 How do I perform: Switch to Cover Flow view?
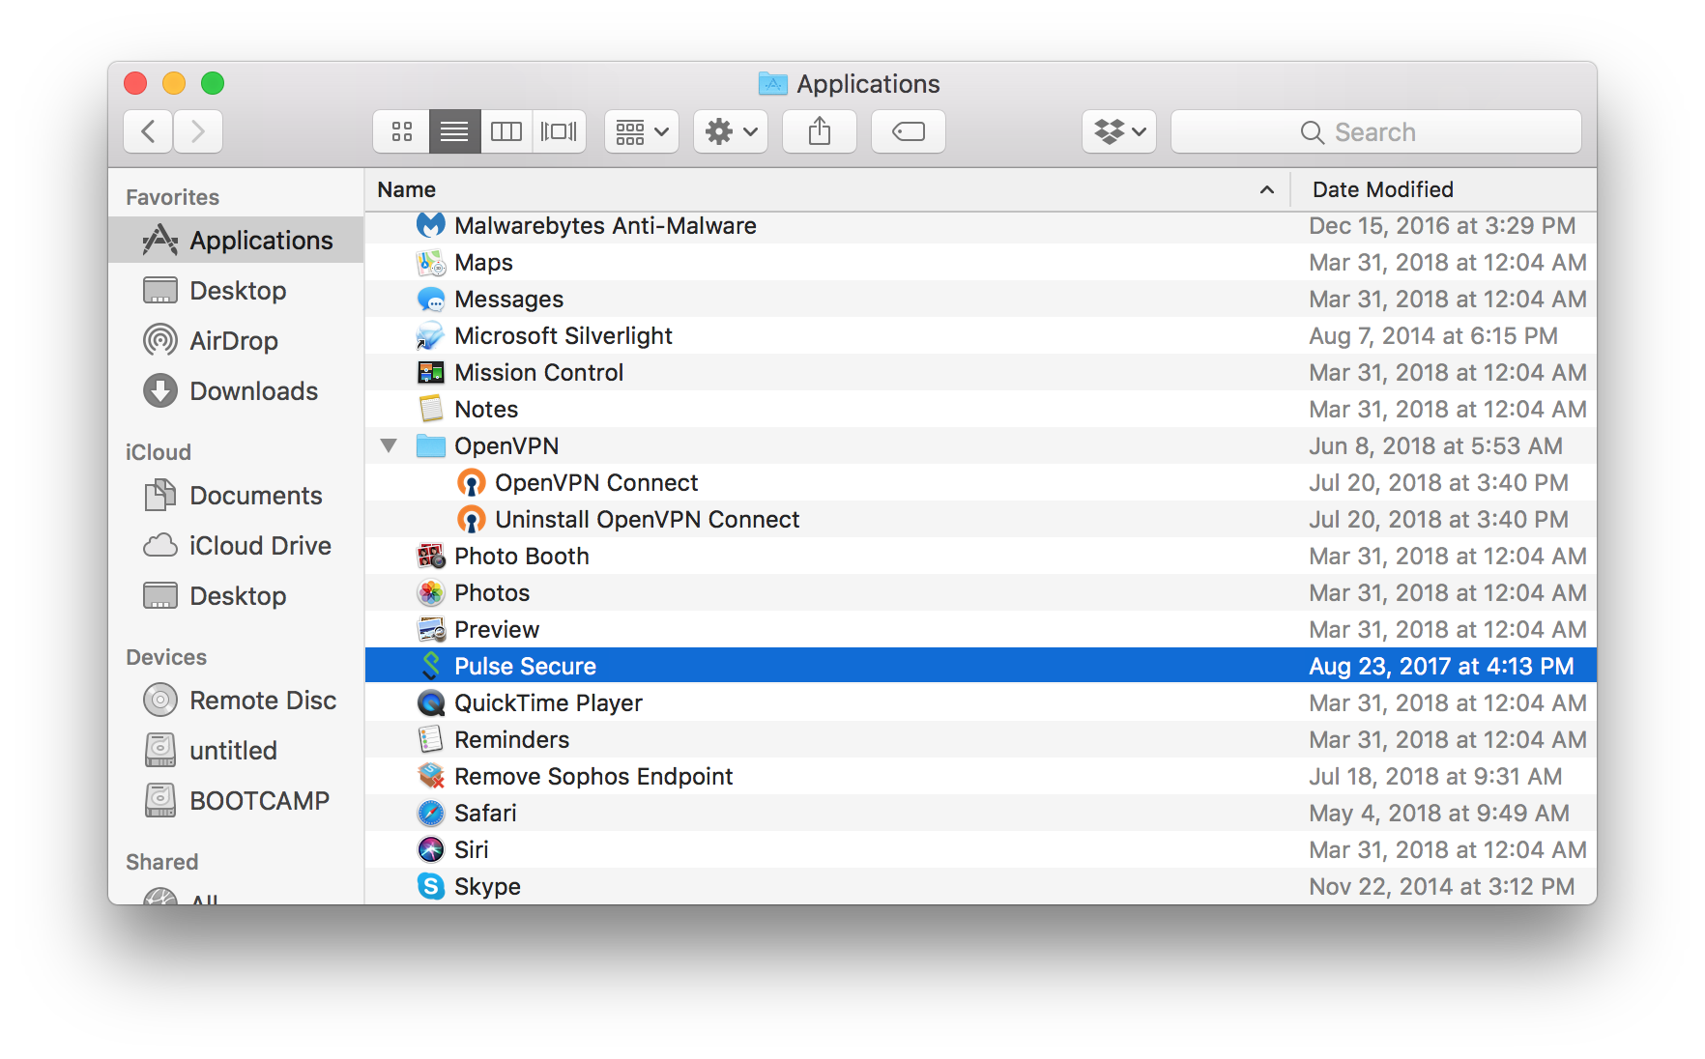pyautogui.click(x=559, y=131)
